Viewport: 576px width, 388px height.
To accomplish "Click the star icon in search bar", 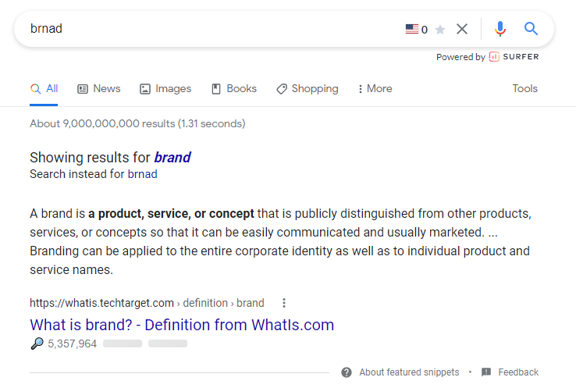I will [440, 30].
